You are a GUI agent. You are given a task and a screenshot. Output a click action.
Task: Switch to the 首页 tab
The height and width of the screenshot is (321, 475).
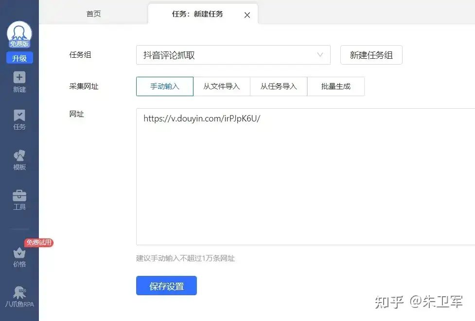tap(94, 14)
